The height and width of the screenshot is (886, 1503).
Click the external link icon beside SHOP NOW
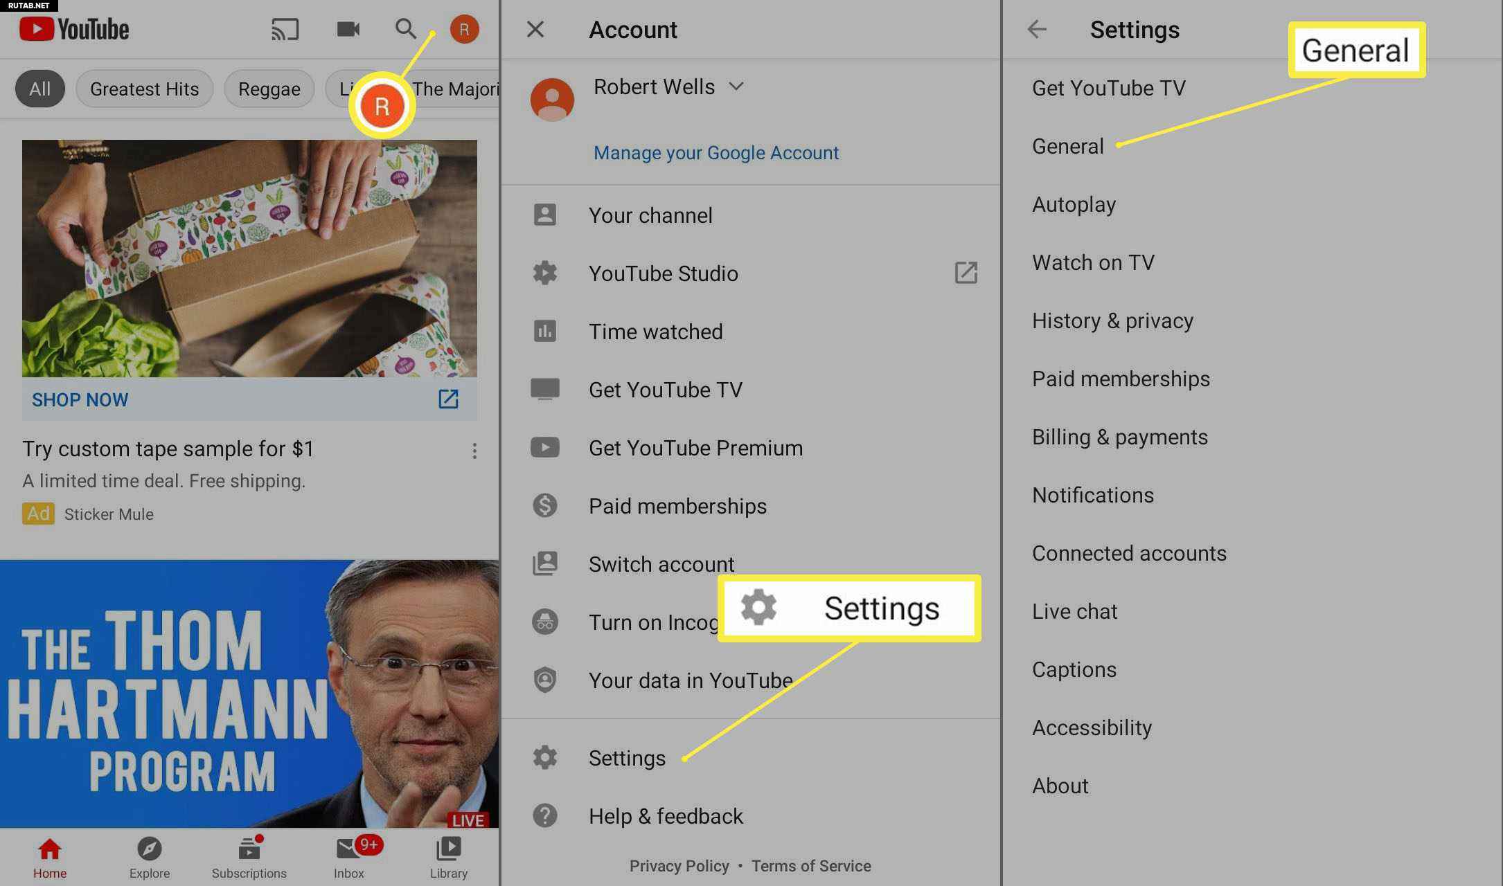448,399
